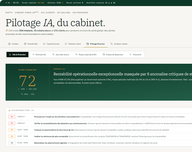Click the swap icon beside Suivi des écarts
The width and height of the screenshot is (192, 152).
(53, 54)
